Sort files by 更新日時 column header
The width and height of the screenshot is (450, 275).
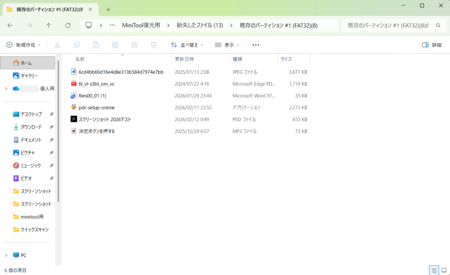[184, 59]
